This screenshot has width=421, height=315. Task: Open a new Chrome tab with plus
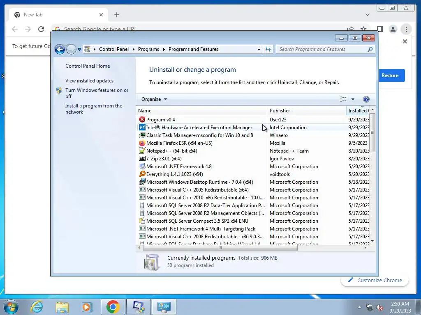[116, 15]
